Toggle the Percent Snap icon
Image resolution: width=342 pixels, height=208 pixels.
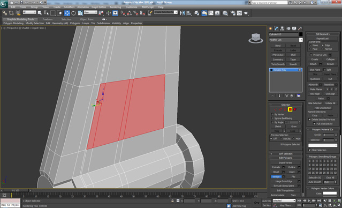click(136, 13)
